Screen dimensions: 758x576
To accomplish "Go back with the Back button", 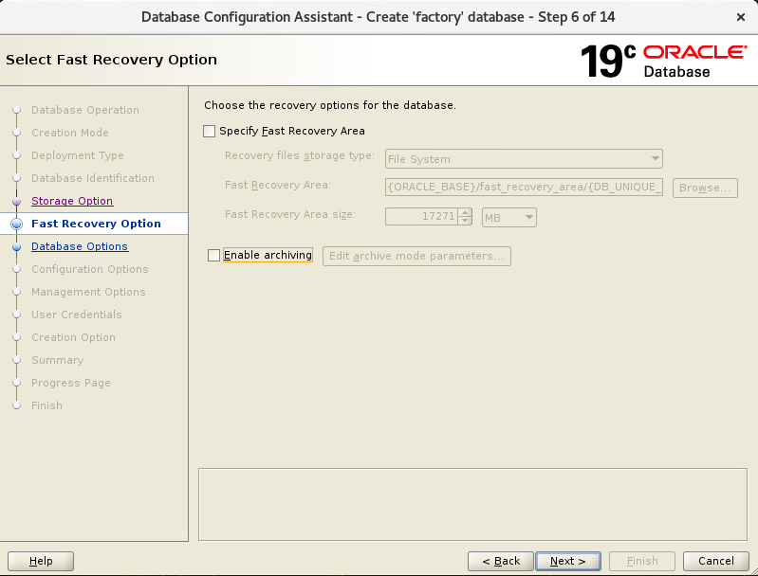I will [x=501, y=561].
